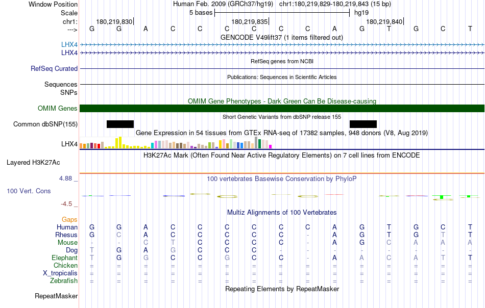Click the Common dbSNP(155) track label
The image size is (485, 308).
(45, 124)
